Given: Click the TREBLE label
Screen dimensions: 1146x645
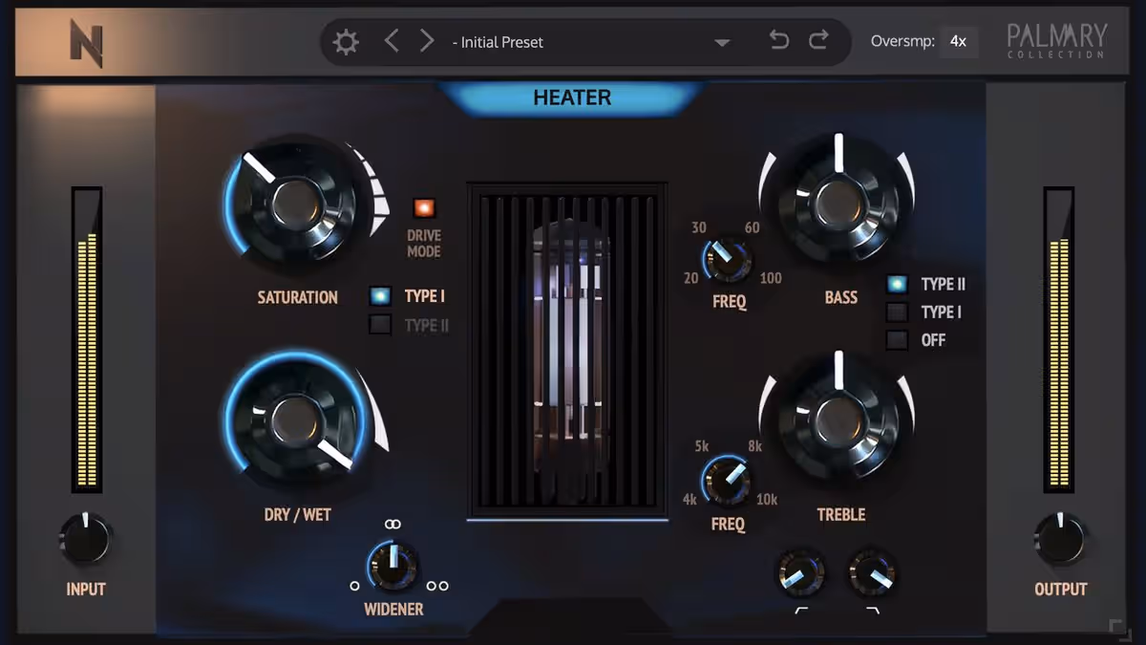Looking at the screenshot, I should click(x=841, y=515).
